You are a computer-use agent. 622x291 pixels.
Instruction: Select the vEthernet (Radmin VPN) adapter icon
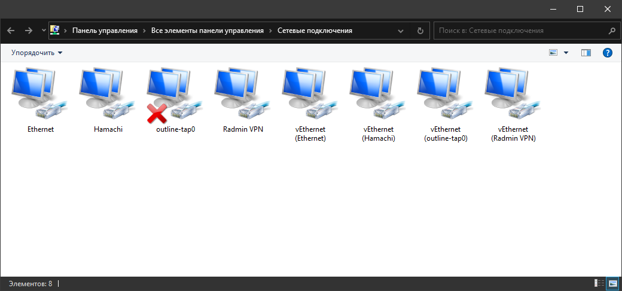(511, 93)
